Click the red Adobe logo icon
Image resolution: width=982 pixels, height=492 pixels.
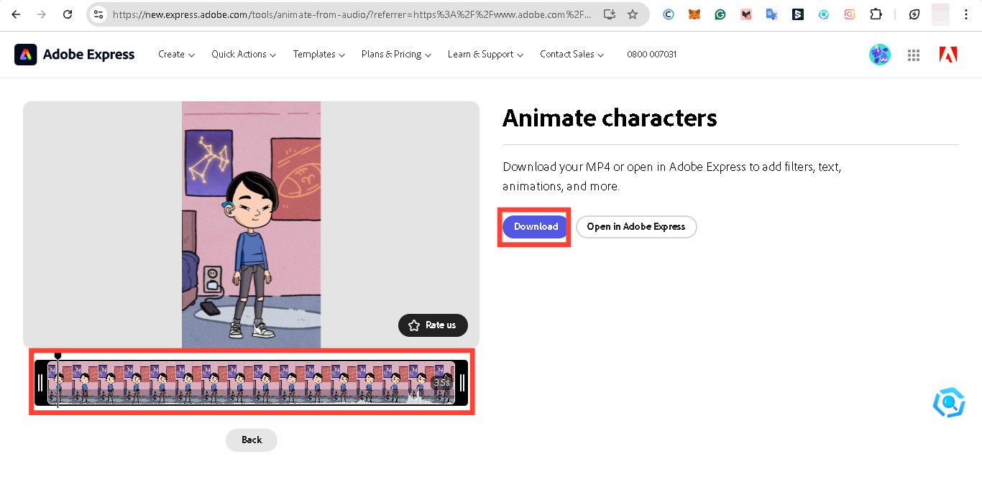tap(948, 55)
